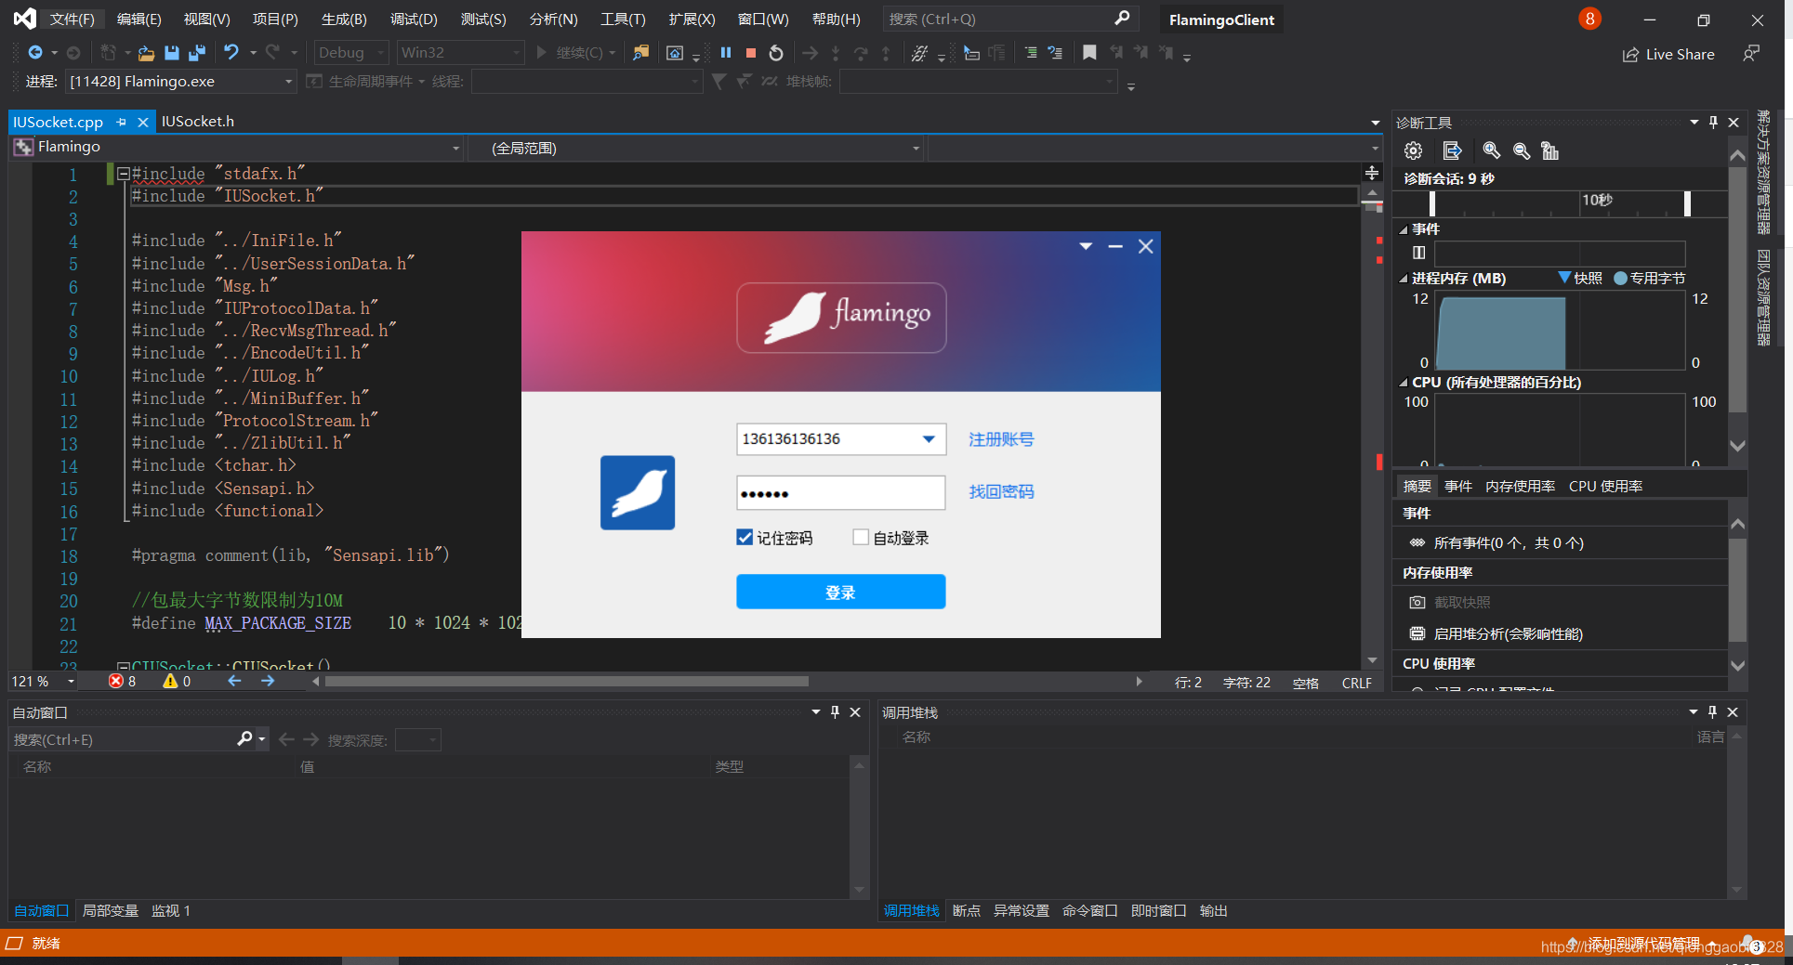Stop debugging with the red square icon
Image resolution: width=1793 pixels, height=965 pixels.
click(x=751, y=53)
